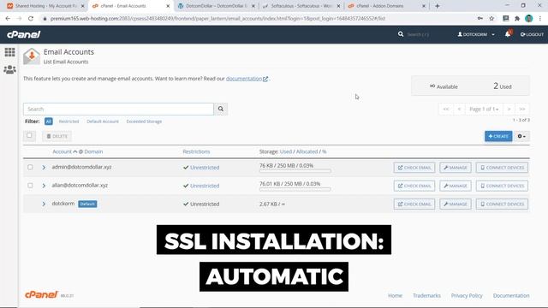Expand the allan@dotcomdollar.xyz row
548x308 pixels.
44,186
